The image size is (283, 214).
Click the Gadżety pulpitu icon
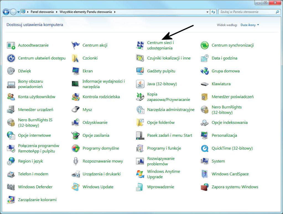pyautogui.click(x=140, y=71)
